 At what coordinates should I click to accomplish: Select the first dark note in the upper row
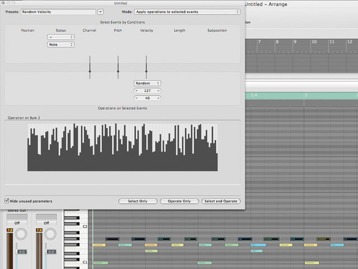click(x=112, y=239)
